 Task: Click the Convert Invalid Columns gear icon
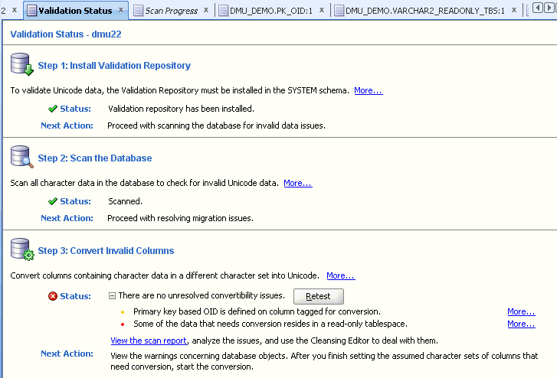pos(21,250)
